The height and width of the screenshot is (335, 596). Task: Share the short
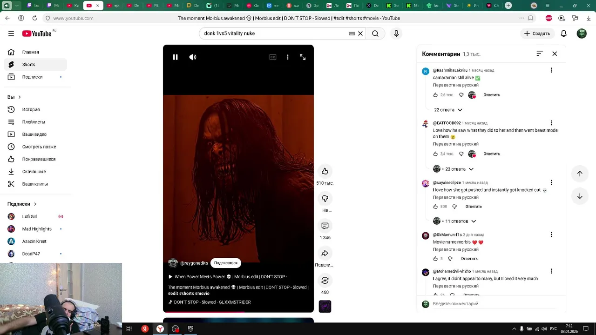point(325,253)
